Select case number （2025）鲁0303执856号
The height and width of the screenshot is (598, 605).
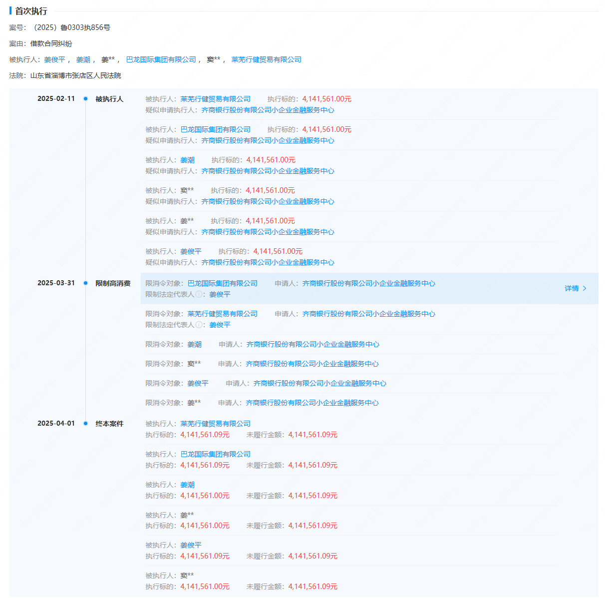point(70,28)
